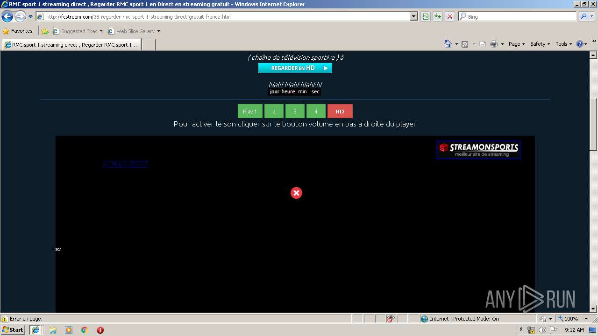
Task: Click the Streamonsports banner logo
Action: click(x=478, y=150)
